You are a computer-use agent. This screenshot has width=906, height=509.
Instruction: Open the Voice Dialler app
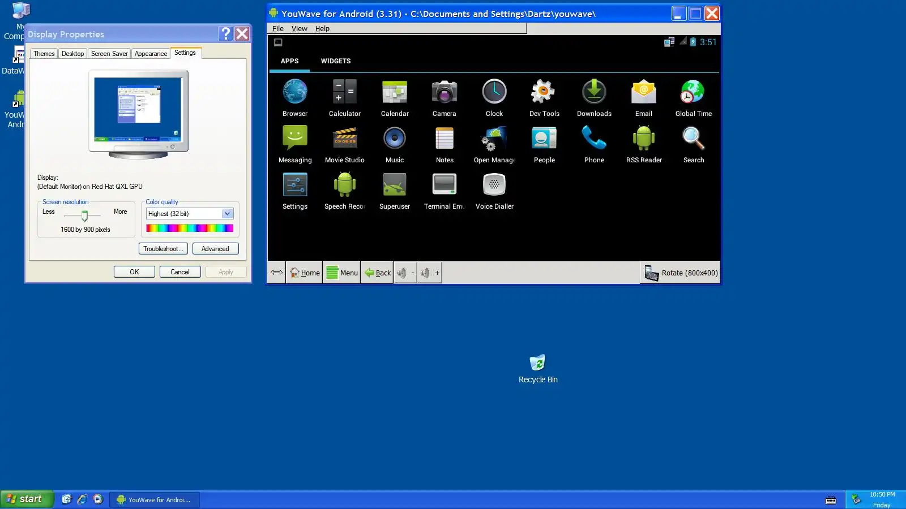(494, 191)
